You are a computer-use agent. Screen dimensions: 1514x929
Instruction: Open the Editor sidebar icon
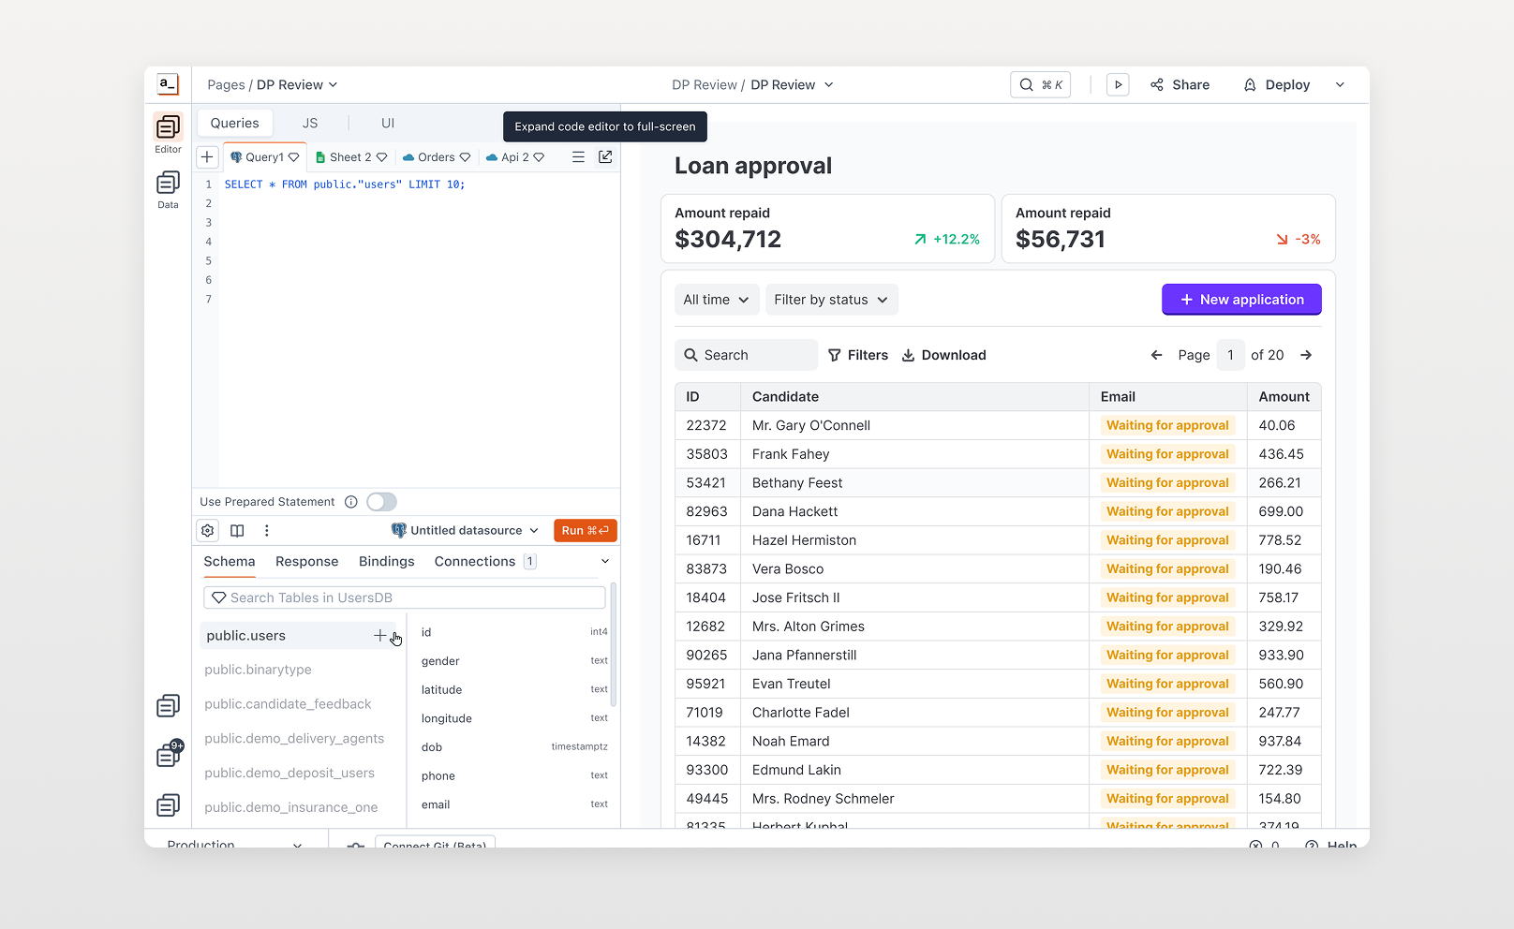pos(168,133)
